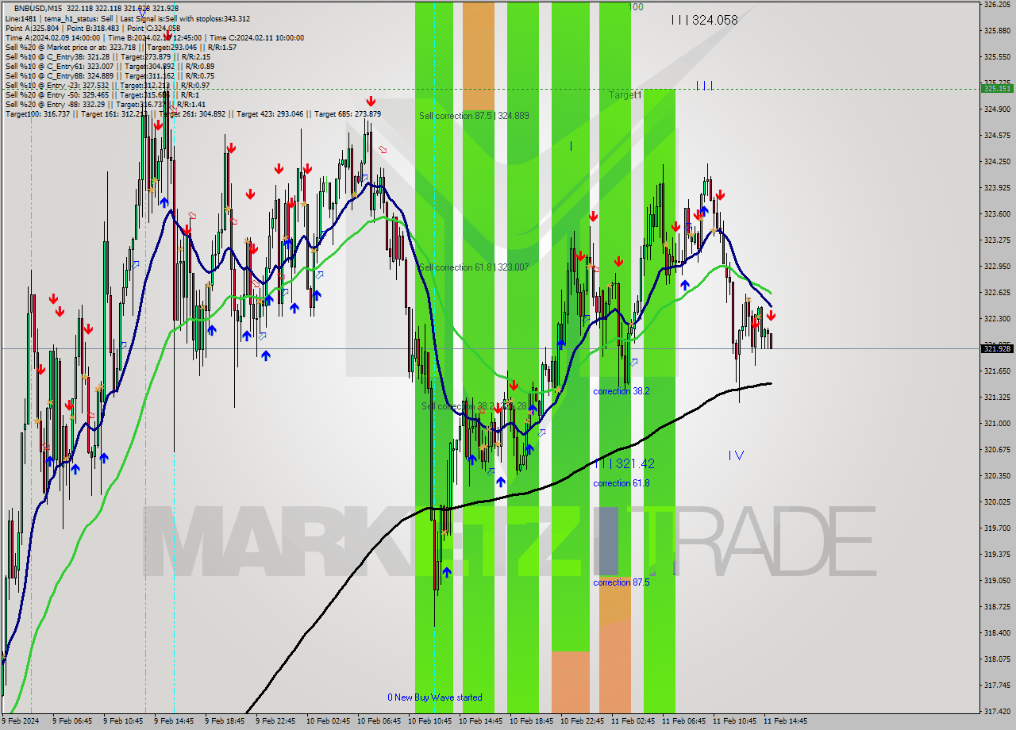The width and height of the screenshot is (1016, 730).
Task: Click the 319.050 value on the price axis
Action: 997,580
